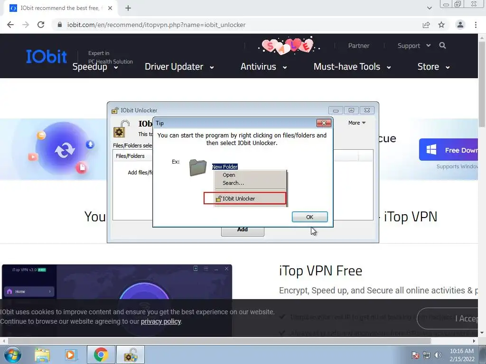This screenshot has width=486, height=364.
Task: Close the IObit recommend browser tab
Action: point(110,8)
